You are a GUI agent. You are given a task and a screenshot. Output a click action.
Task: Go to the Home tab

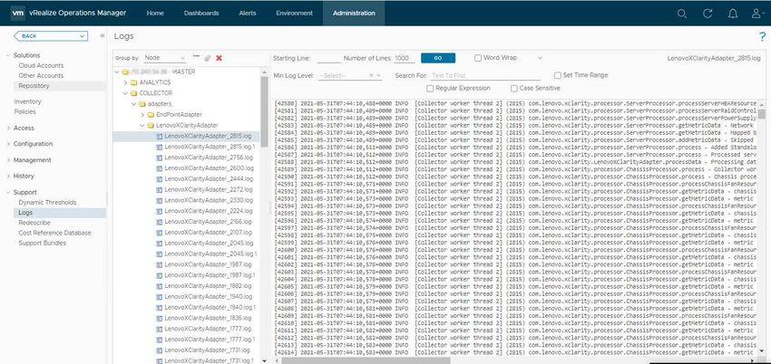pyautogui.click(x=155, y=14)
